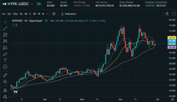The height and width of the screenshot is (102, 177).
Task: Click the HYPEUSD 1D Hyperliquid title
Action: coord(27,21)
